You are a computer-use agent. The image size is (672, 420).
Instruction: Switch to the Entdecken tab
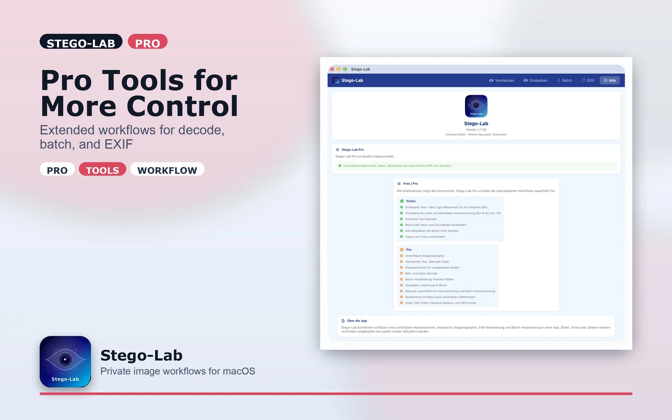click(535, 81)
